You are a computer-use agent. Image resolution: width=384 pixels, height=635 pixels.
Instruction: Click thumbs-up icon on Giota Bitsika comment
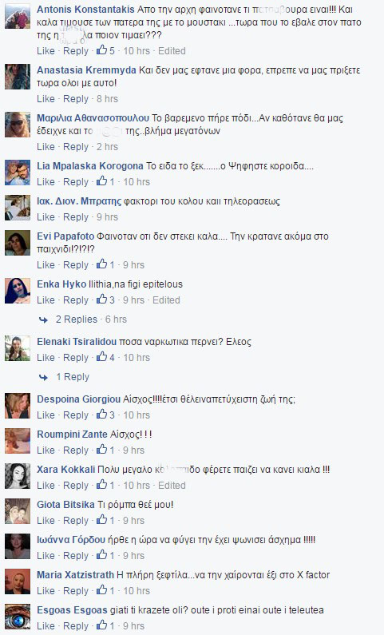click(101, 520)
